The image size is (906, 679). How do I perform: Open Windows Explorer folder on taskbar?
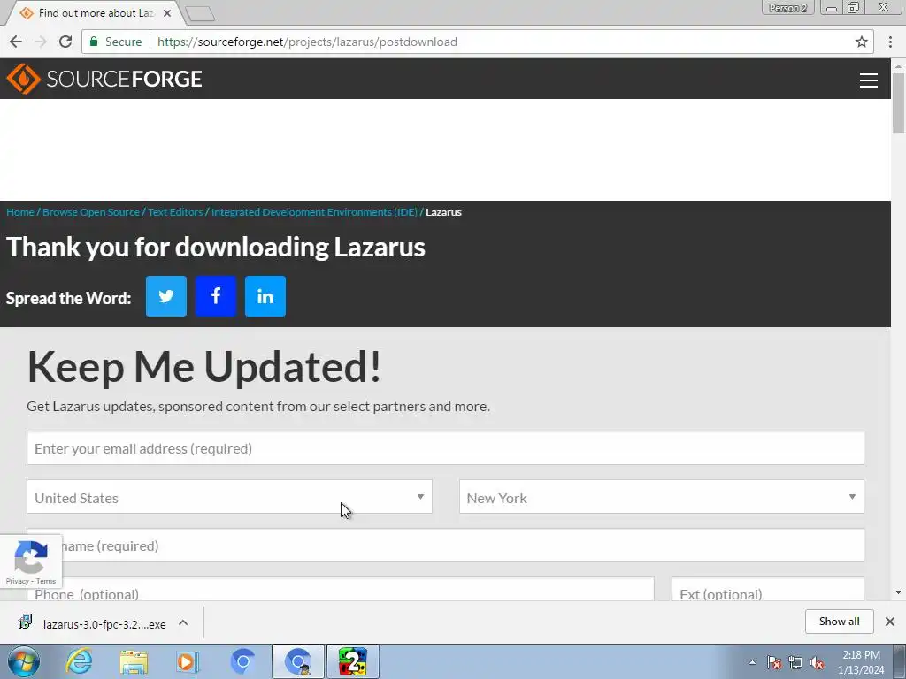[x=134, y=661]
